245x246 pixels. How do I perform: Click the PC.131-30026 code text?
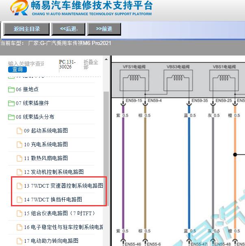(67, 64)
